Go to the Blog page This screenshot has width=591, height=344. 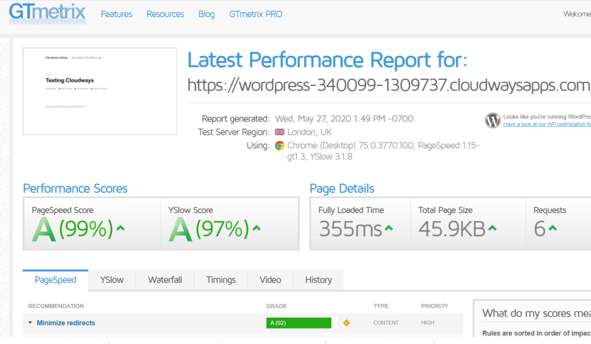207,14
